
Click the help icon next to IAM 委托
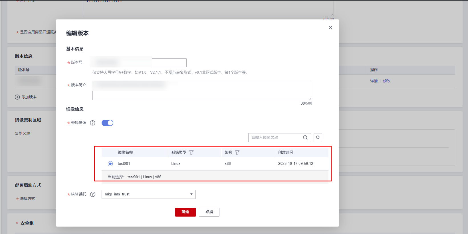coord(93,194)
